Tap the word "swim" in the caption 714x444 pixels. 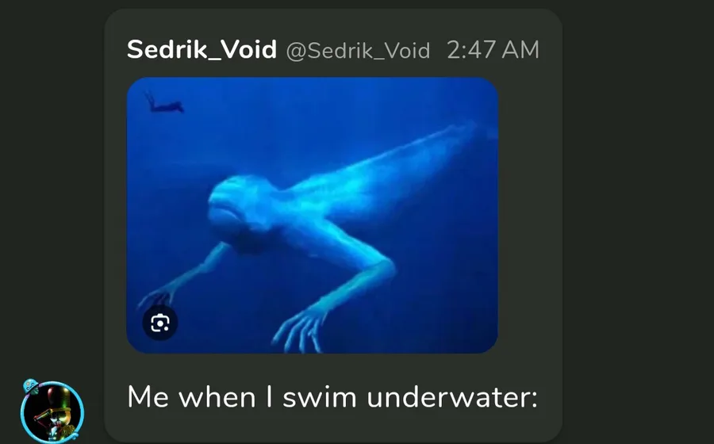coord(320,396)
